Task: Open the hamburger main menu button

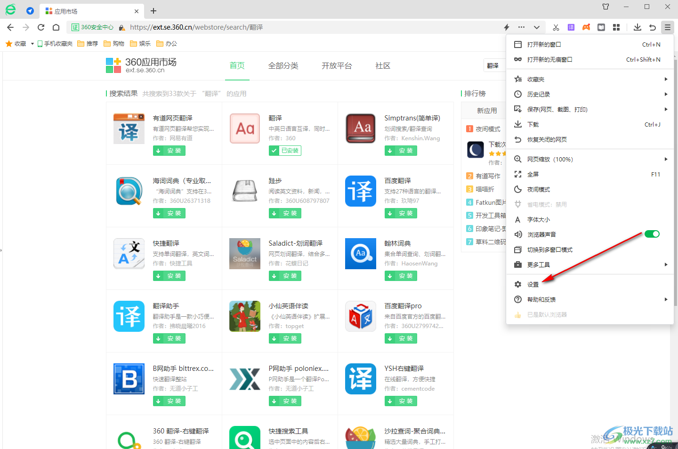Action: [668, 27]
